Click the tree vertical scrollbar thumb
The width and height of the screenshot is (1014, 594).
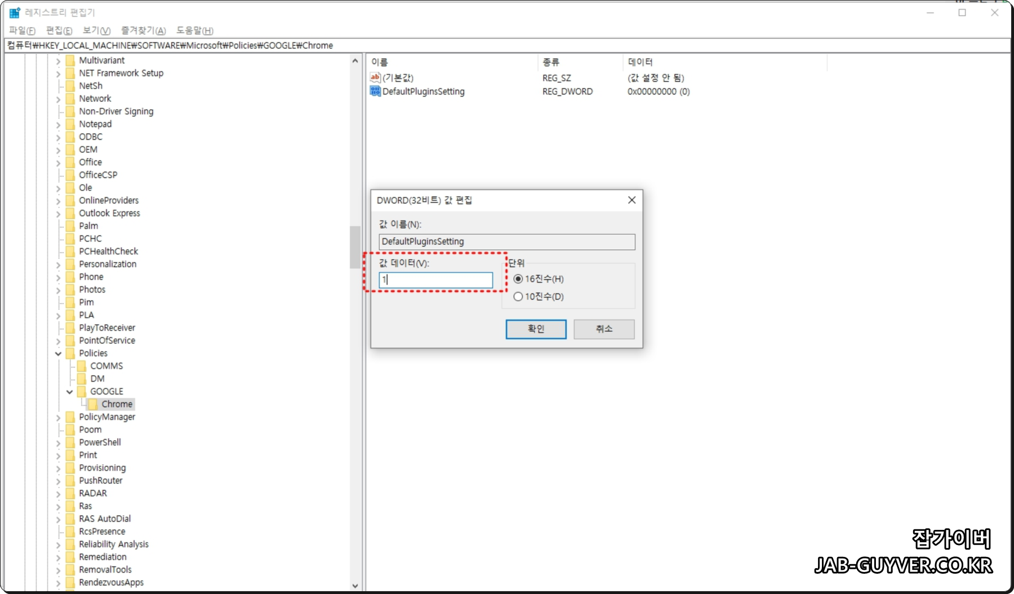click(x=355, y=247)
